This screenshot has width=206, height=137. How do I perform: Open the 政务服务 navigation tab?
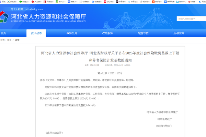[107, 33]
